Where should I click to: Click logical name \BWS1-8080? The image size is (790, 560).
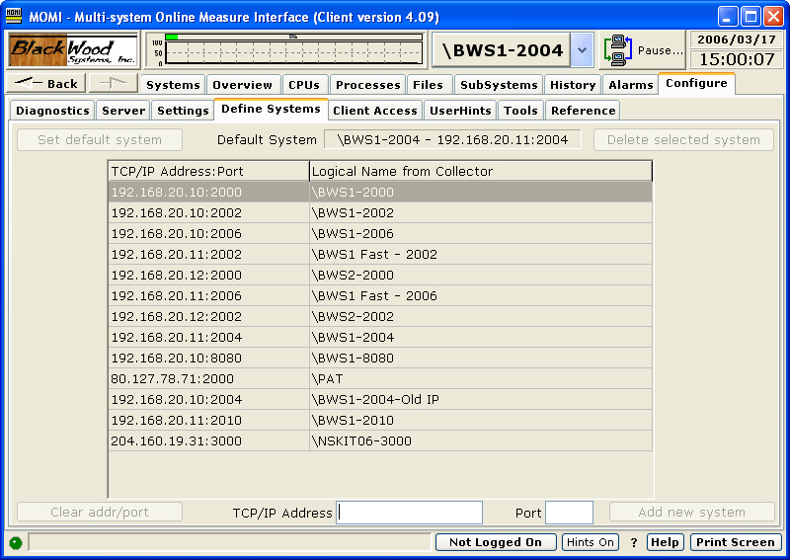pyautogui.click(x=353, y=358)
